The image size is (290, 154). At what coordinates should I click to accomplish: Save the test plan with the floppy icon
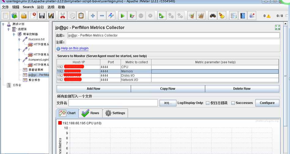(42, 16)
